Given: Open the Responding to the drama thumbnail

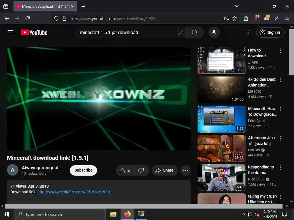Looking at the screenshot, I should (x=221, y=178).
